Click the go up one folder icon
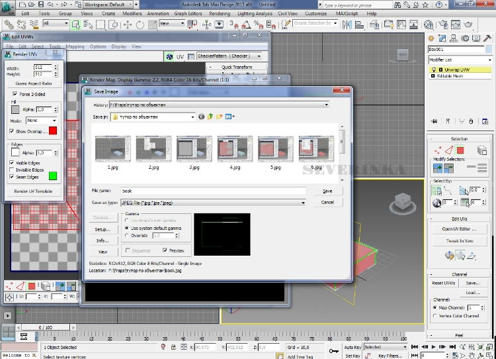Image resolution: width=496 pixels, height=359 pixels. pos(210,117)
